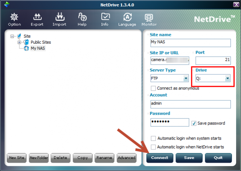Click the Port number field

[x=213, y=60]
